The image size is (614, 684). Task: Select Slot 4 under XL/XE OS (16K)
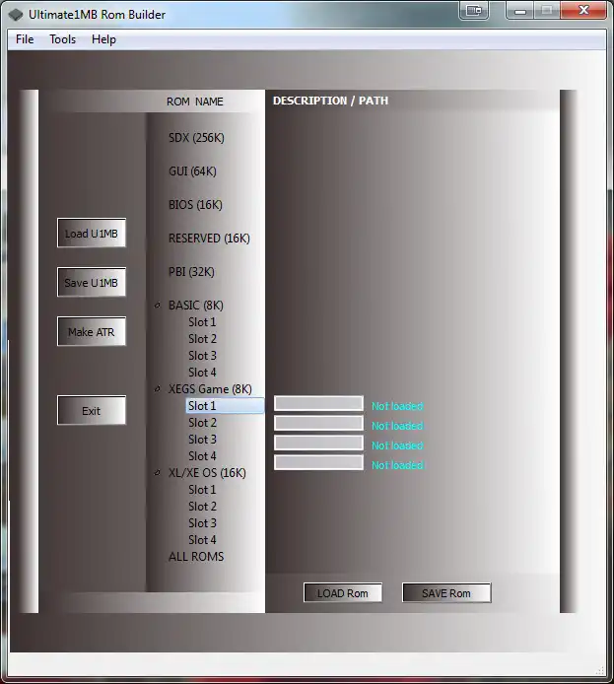(202, 539)
